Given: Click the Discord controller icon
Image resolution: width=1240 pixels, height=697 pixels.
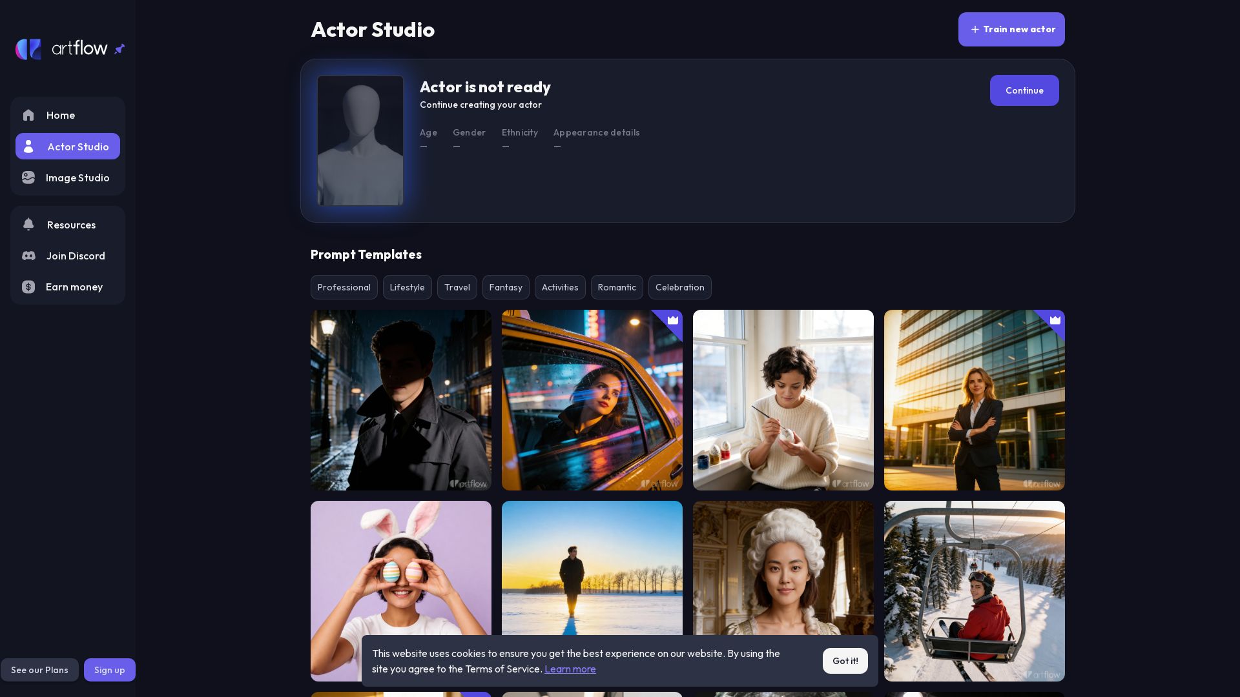Looking at the screenshot, I should 28,256.
